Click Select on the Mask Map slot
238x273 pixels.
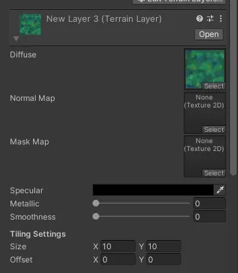tap(214, 173)
